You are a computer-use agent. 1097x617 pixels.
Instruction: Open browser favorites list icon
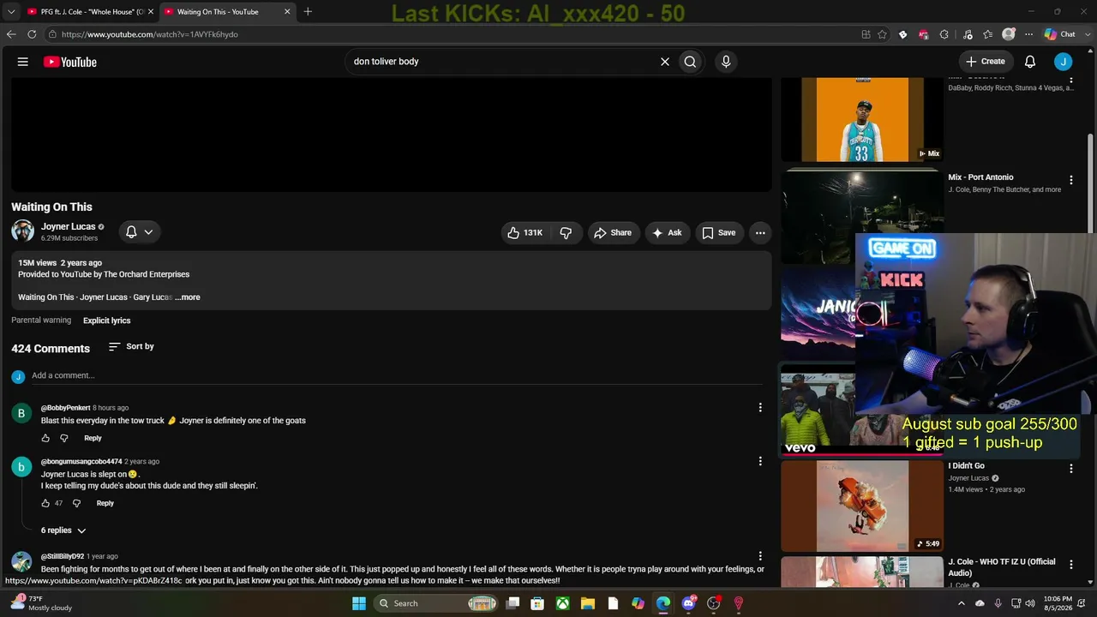(988, 34)
